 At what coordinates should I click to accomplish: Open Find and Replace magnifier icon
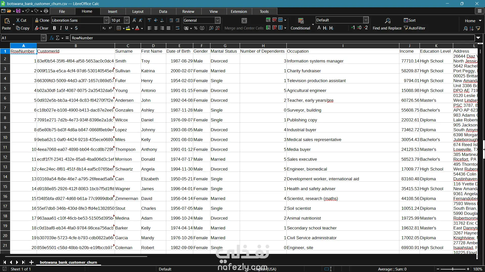(x=387, y=21)
